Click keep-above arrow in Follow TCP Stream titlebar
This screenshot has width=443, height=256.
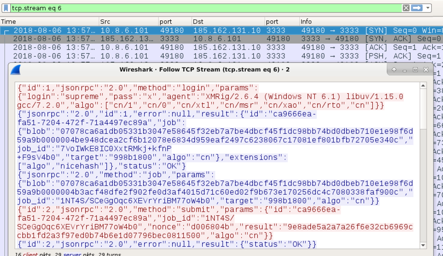394,70
